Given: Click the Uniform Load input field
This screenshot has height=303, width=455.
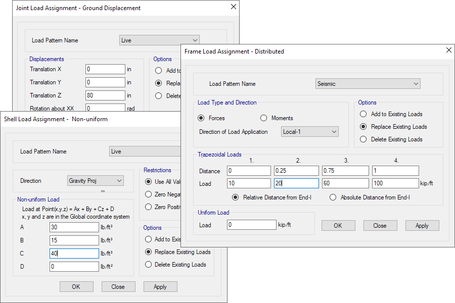Looking at the screenshot, I should click(x=251, y=225).
